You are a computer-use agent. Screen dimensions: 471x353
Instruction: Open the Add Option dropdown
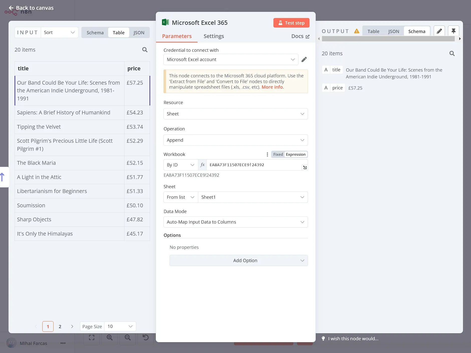(239, 261)
